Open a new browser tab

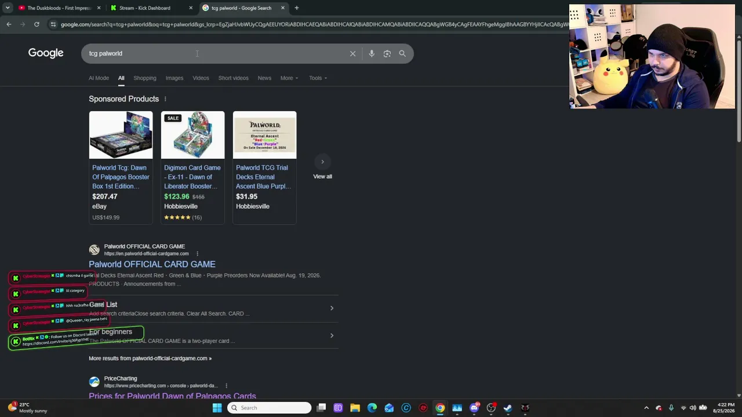(x=296, y=8)
